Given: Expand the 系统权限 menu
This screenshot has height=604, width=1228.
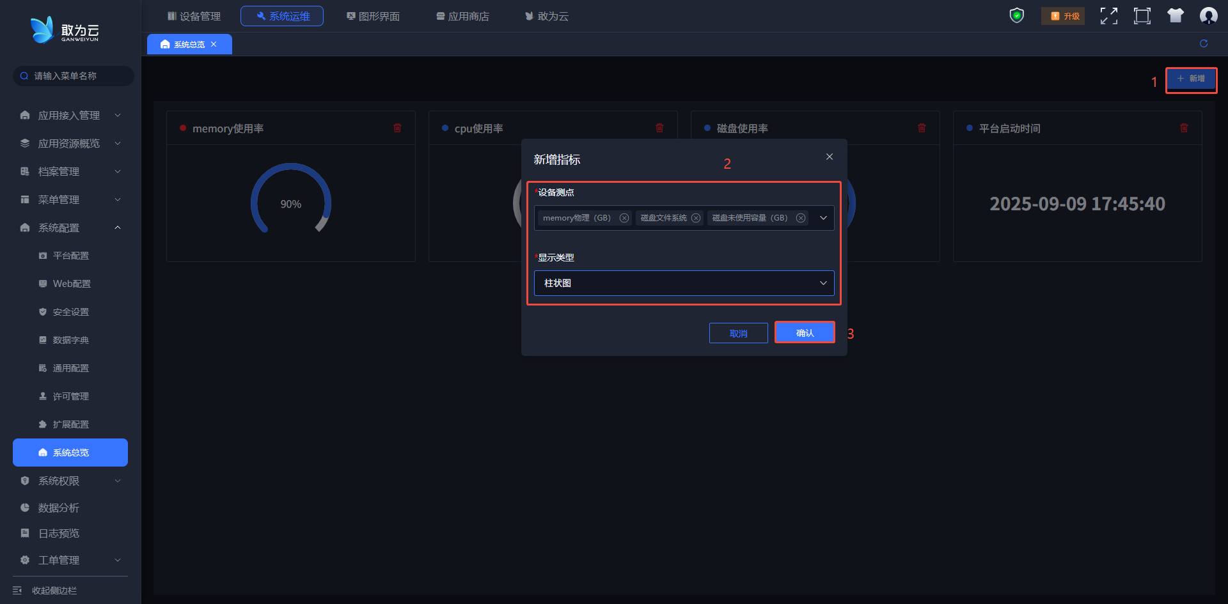Looking at the screenshot, I should click(70, 481).
